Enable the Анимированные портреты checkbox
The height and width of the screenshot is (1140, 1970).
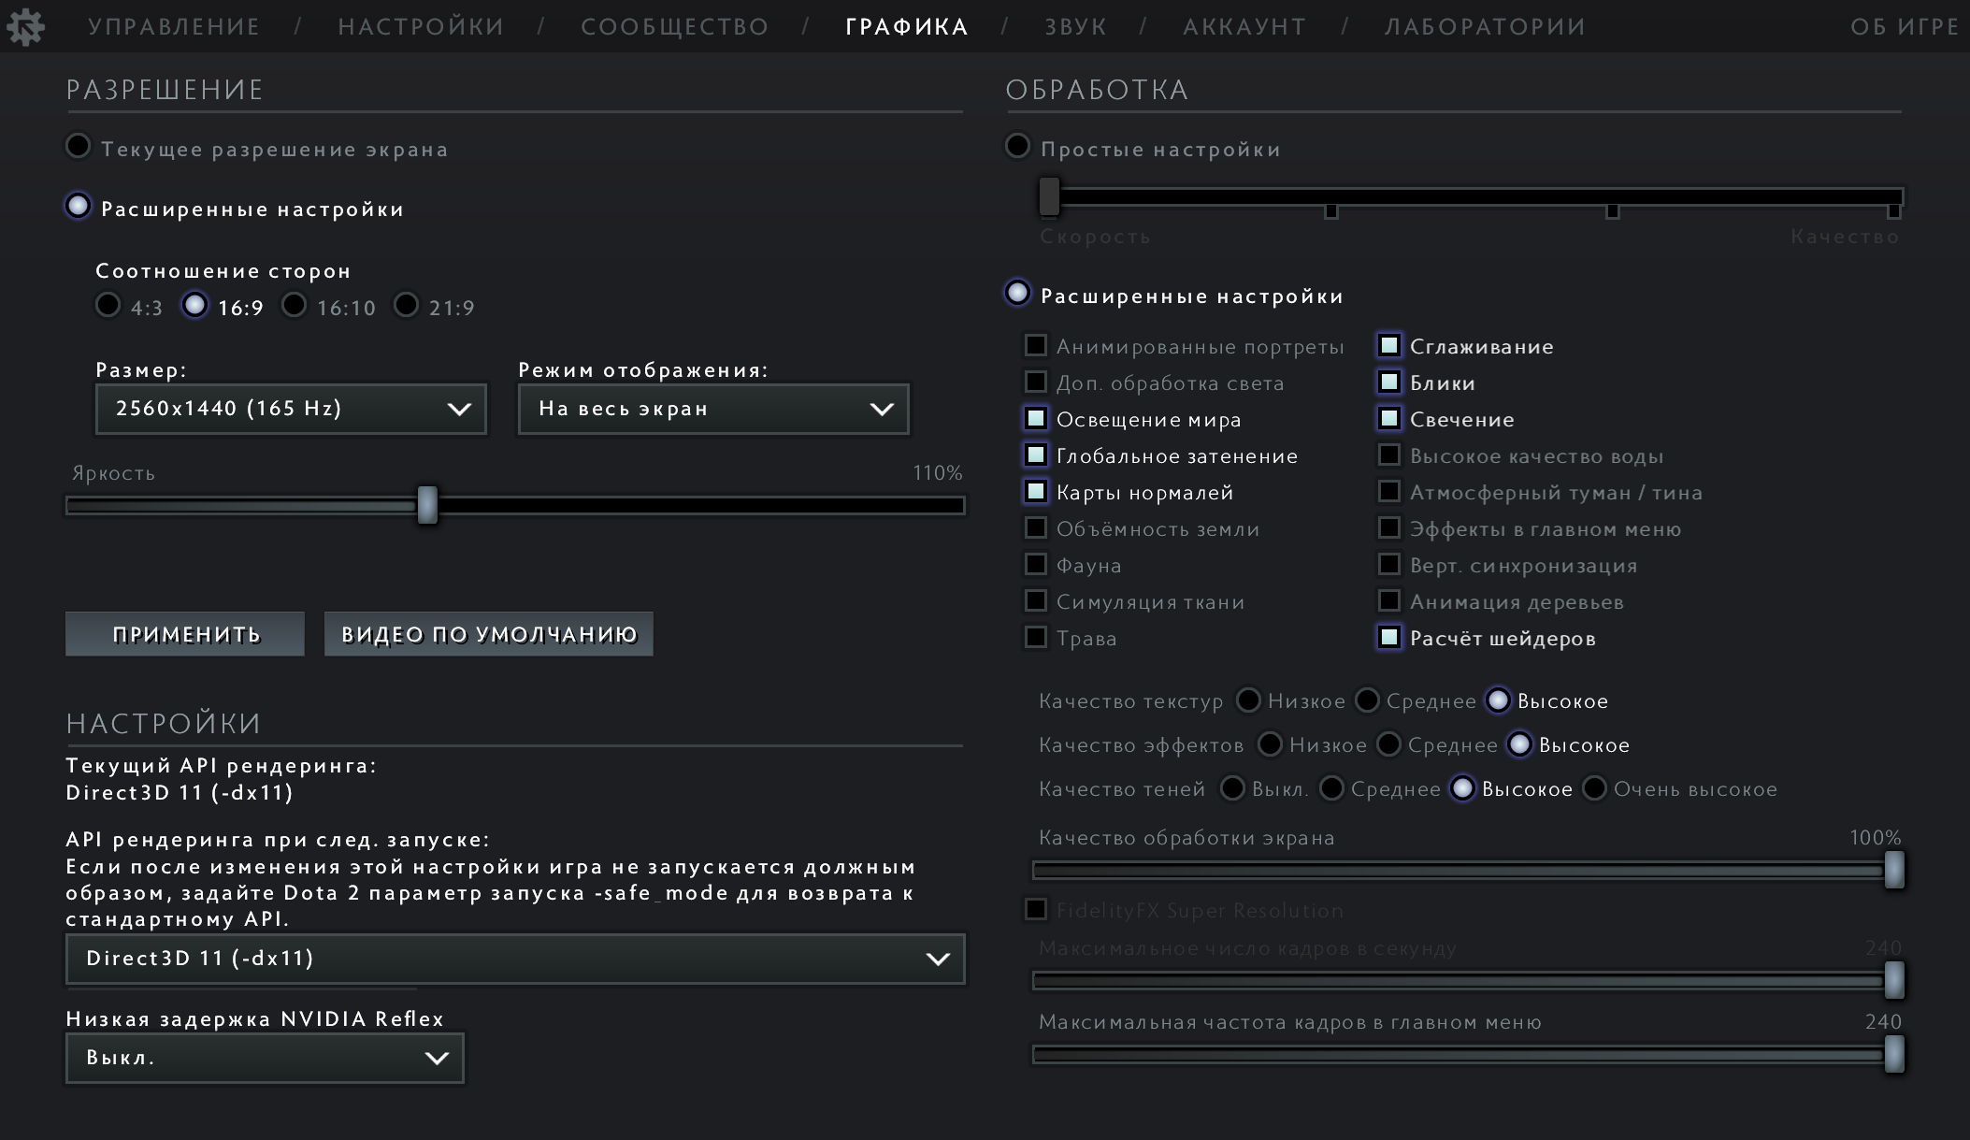1036,345
